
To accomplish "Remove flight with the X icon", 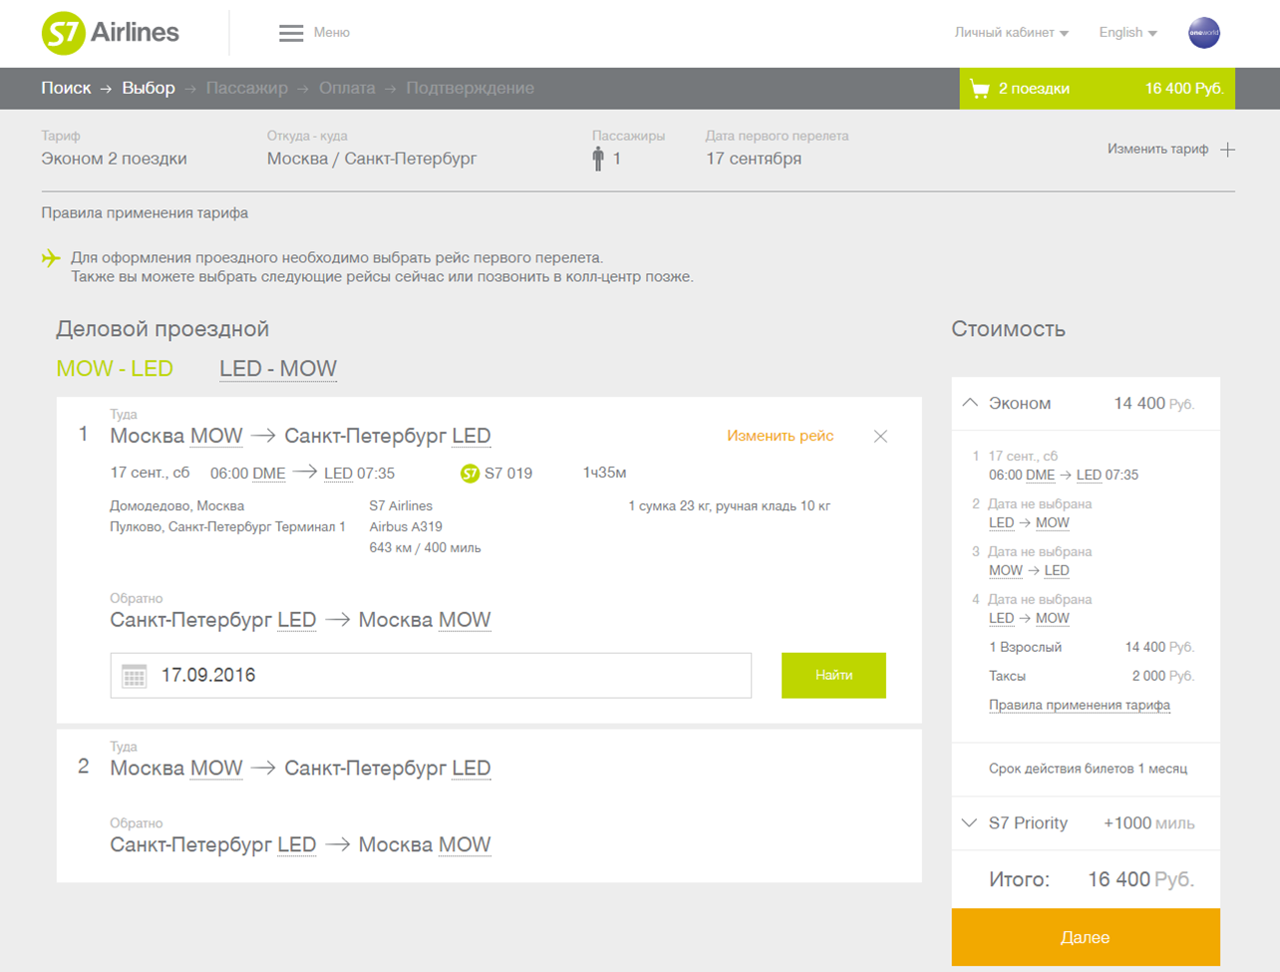I will 880,437.
